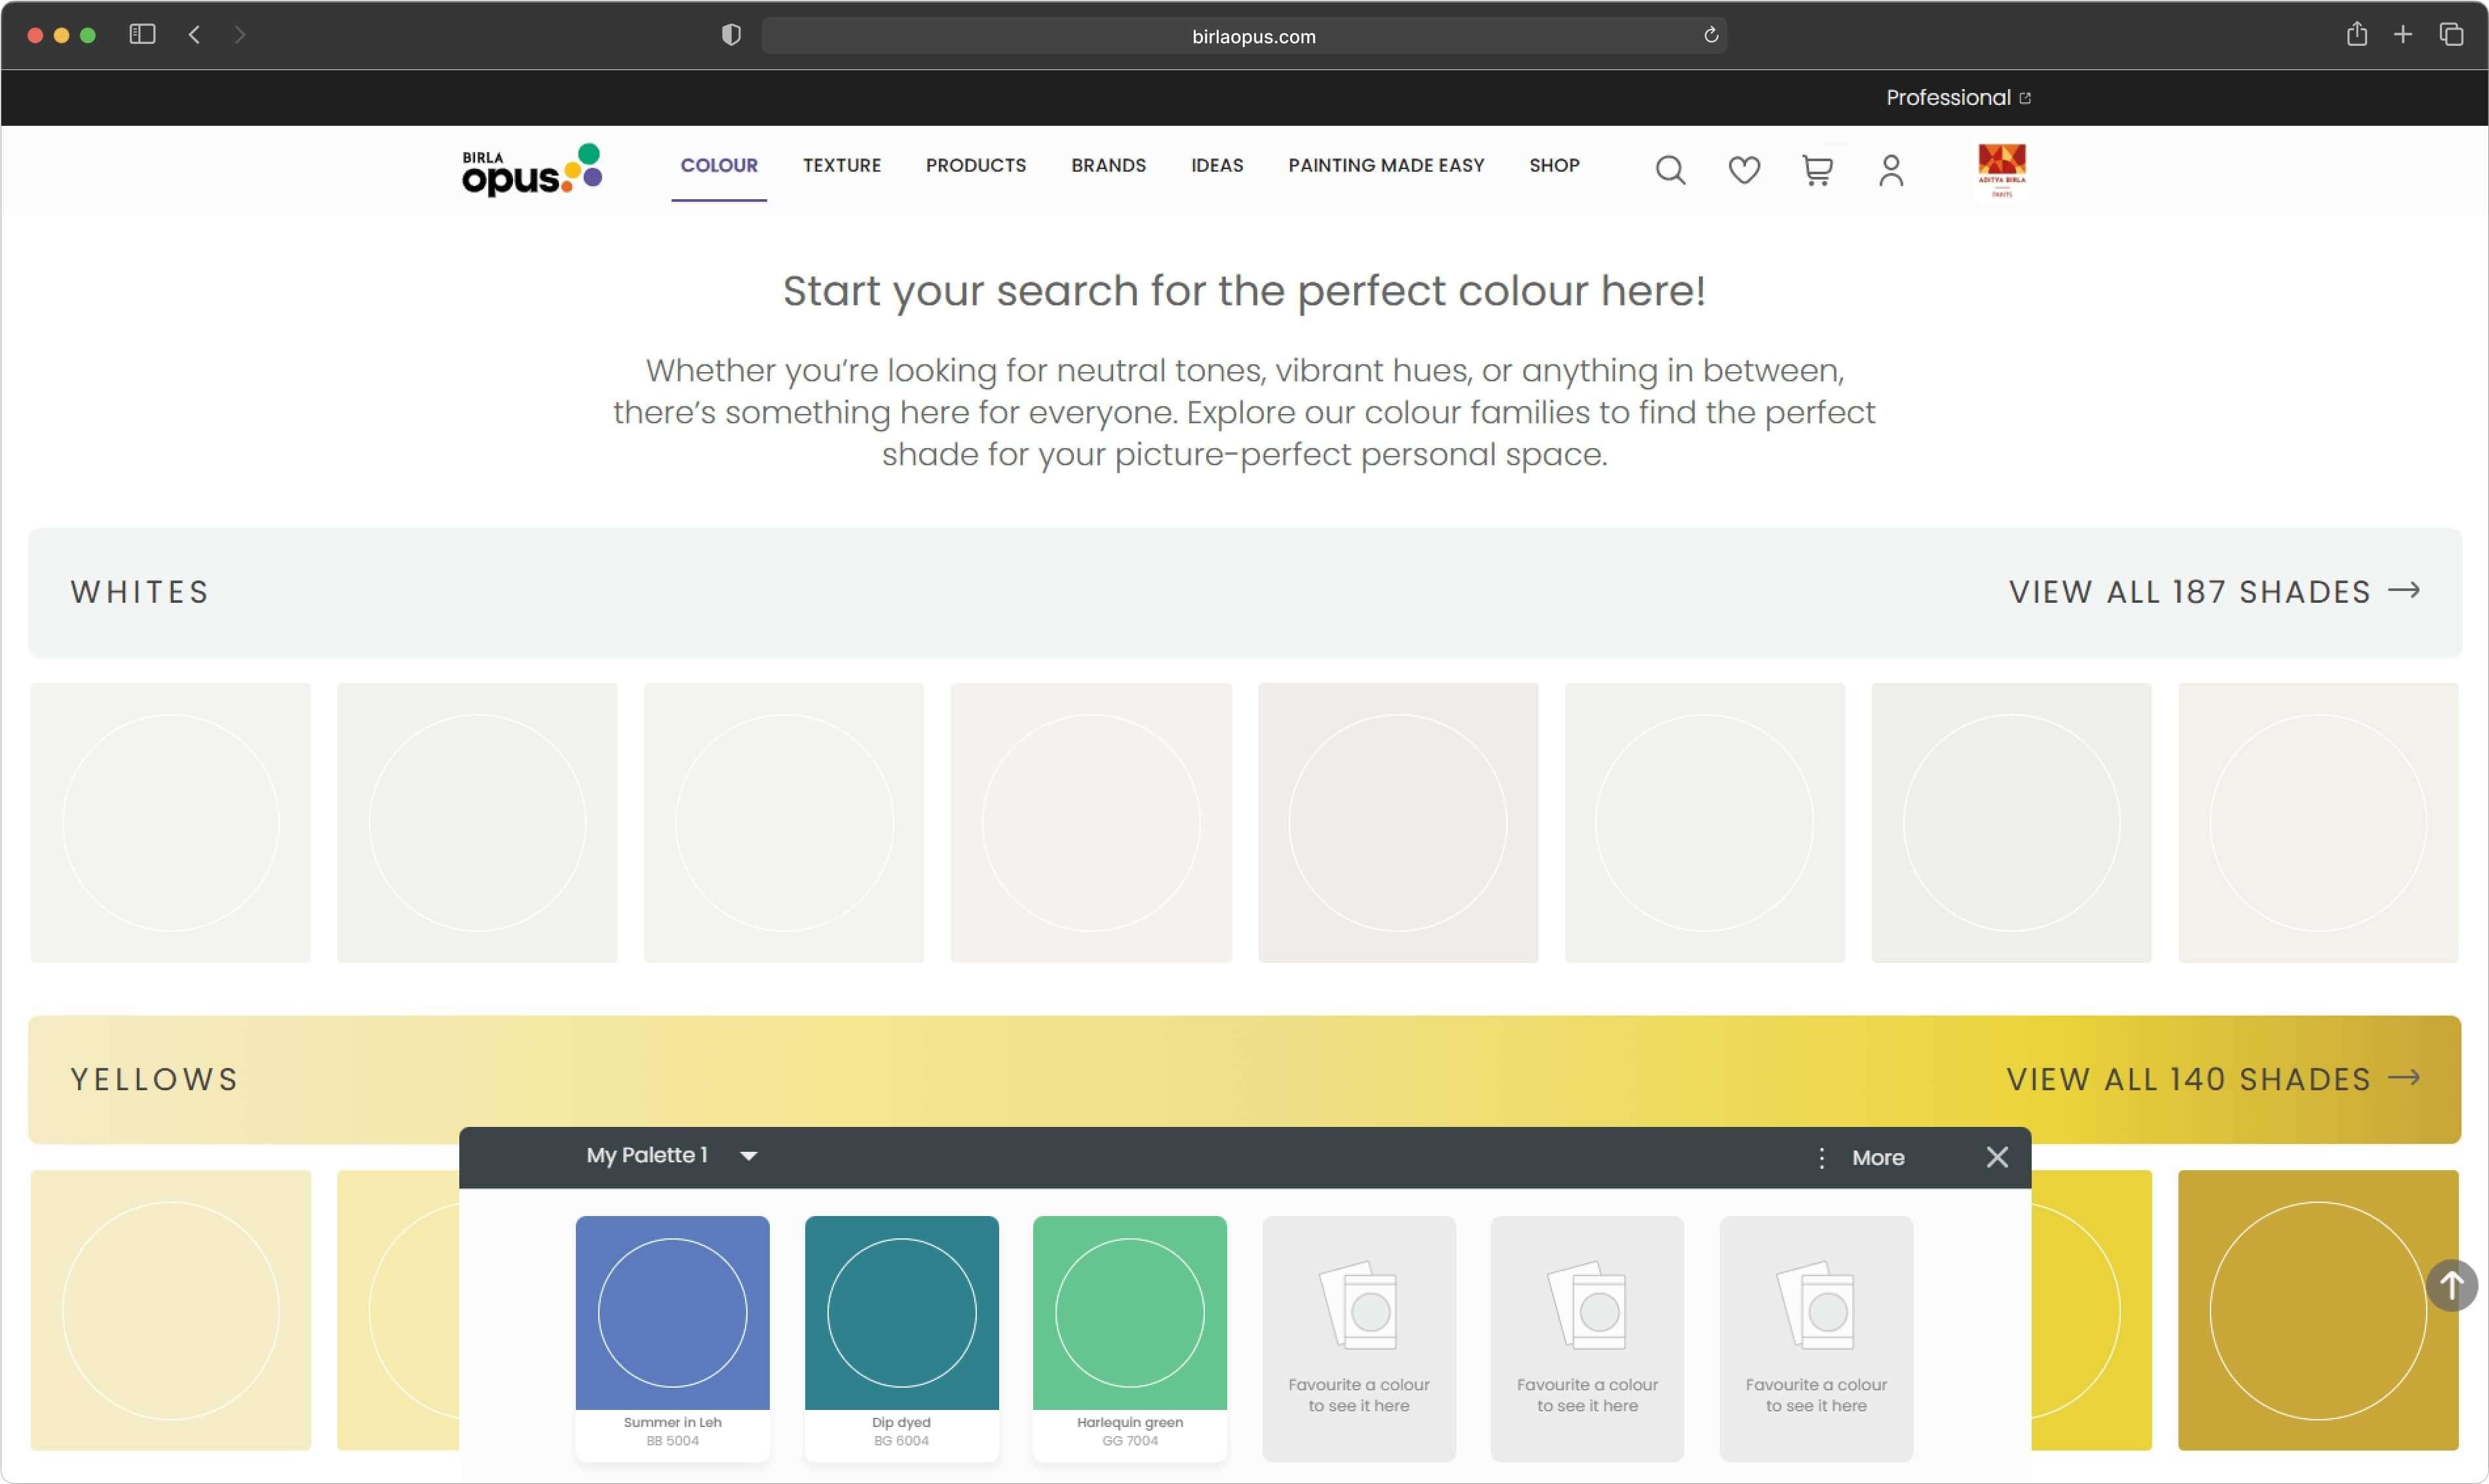Open the site search magnifier icon
The image size is (2489, 1484).
(x=1670, y=170)
